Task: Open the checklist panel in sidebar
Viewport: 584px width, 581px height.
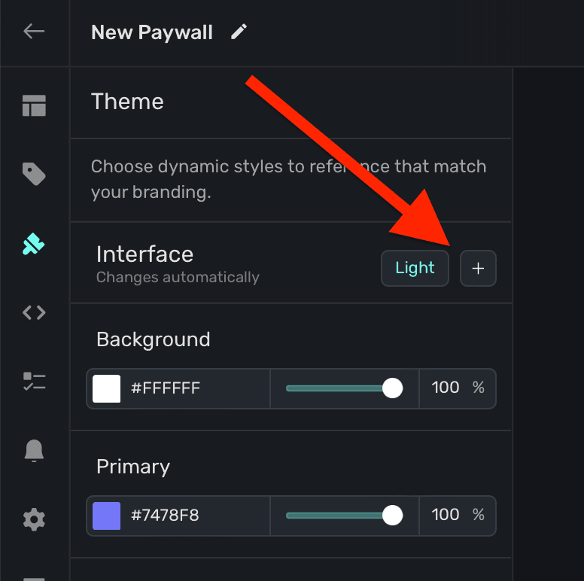Action: point(34,381)
